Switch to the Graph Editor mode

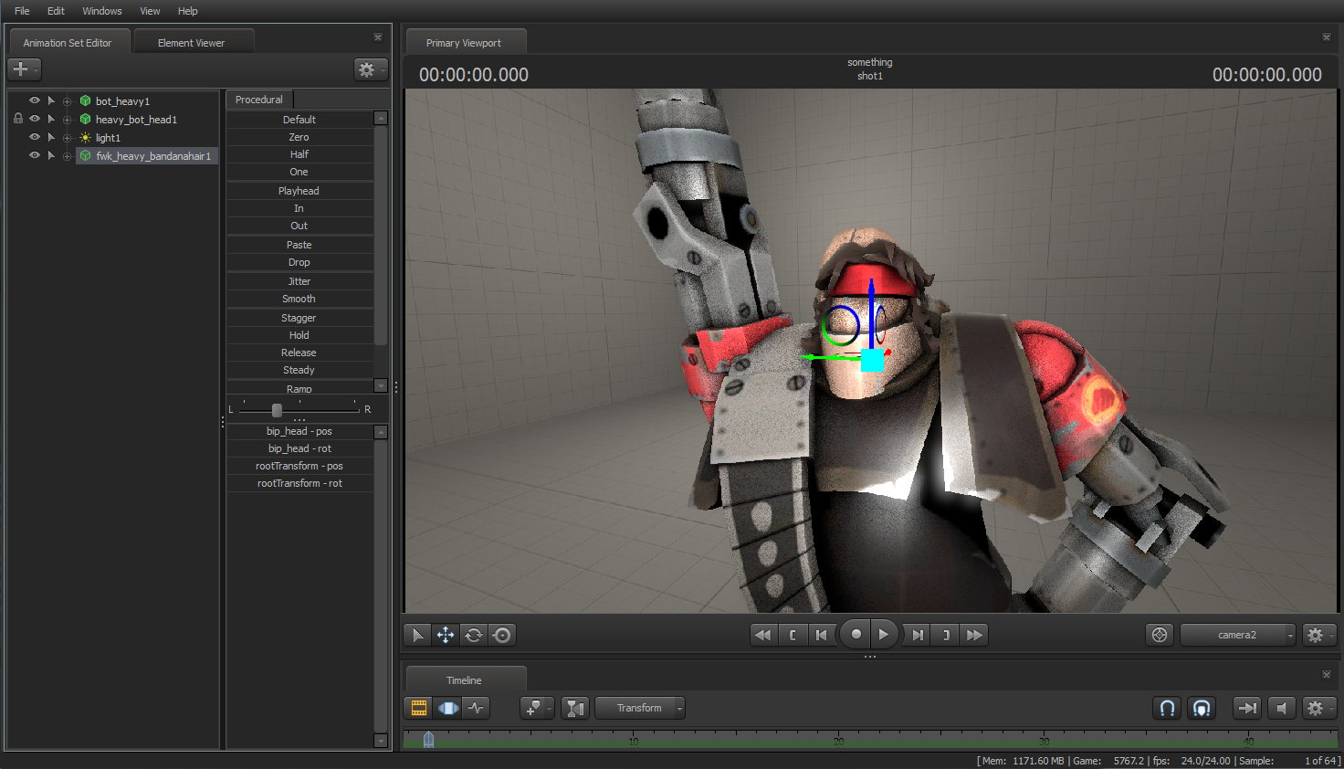point(477,708)
